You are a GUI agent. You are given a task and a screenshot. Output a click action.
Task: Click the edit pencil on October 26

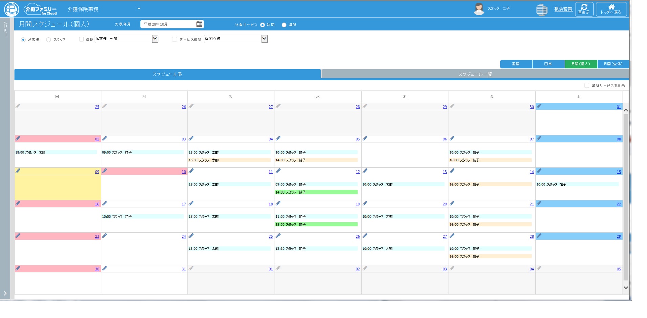tap(278, 236)
